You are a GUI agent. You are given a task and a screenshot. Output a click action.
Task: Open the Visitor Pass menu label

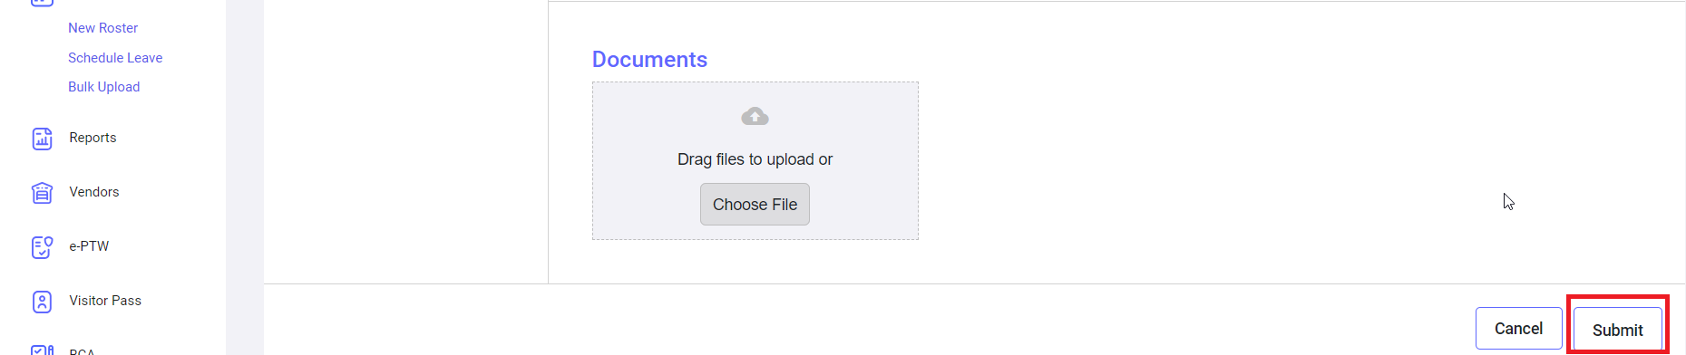click(105, 301)
